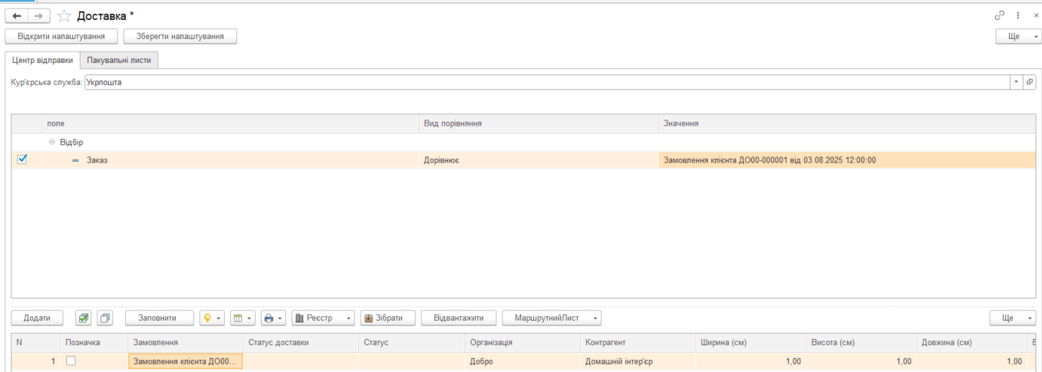Click the Значення column header
The height and width of the screenshot is (372, 1042).
coord(846,123)
